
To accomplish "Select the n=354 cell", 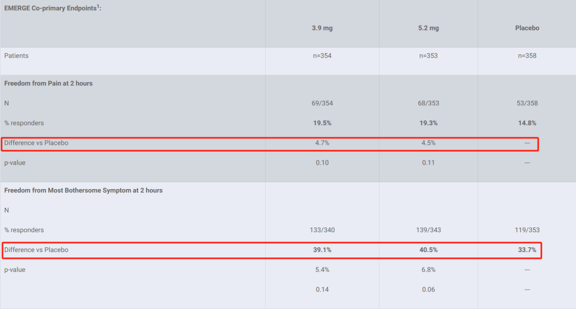I will click(x=322, y=56).
